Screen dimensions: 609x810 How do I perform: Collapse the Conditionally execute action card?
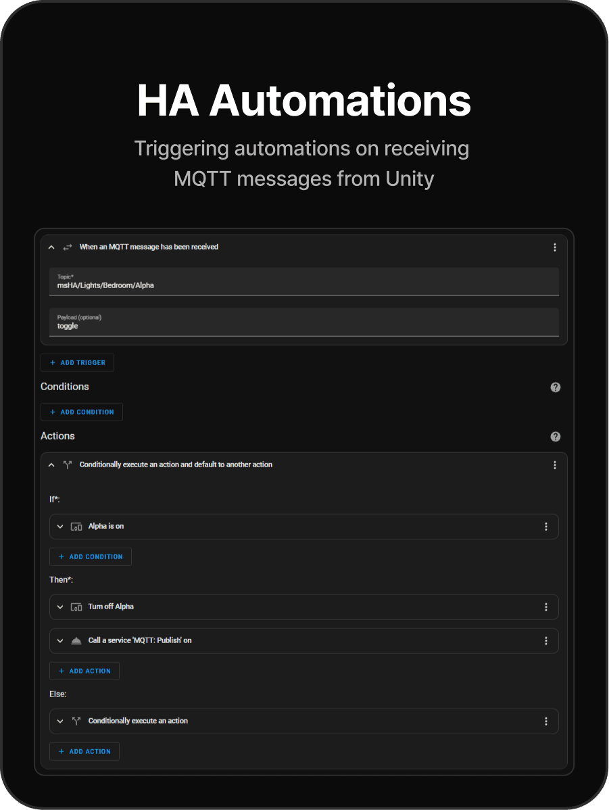point(51,465)
